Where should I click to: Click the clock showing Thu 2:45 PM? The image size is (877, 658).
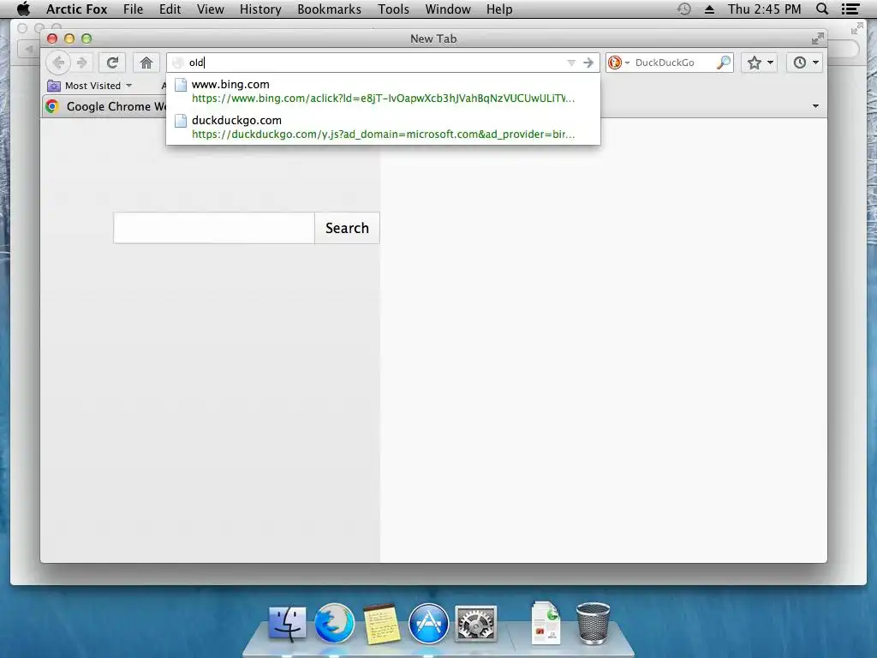tap(764, 9)
